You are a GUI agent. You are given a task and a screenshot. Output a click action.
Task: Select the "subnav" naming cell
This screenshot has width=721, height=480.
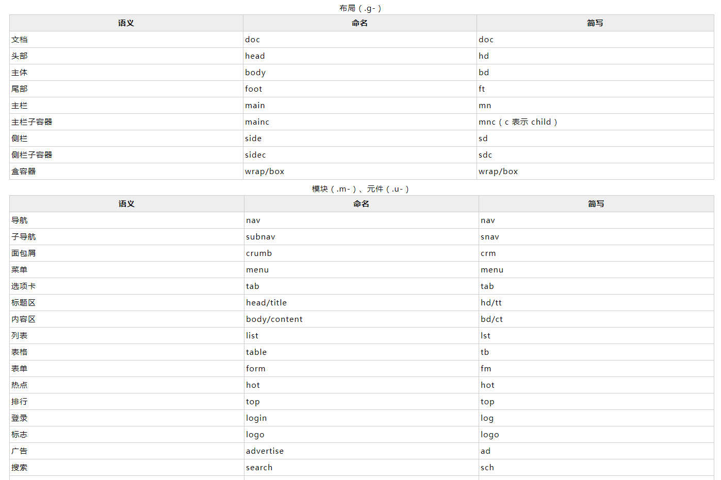pyautogui.click(x=260, y=237)
